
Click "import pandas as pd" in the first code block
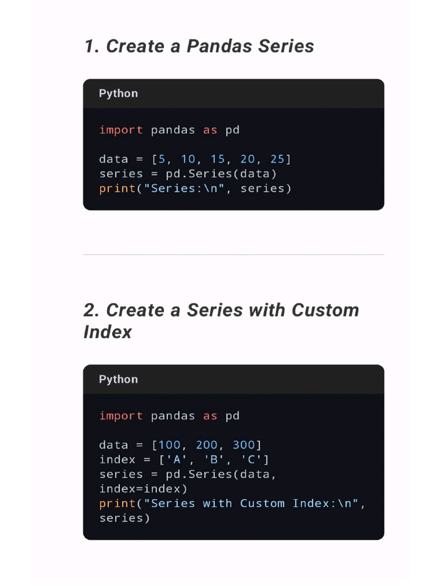pyautogui.click(x=169, y=130)
